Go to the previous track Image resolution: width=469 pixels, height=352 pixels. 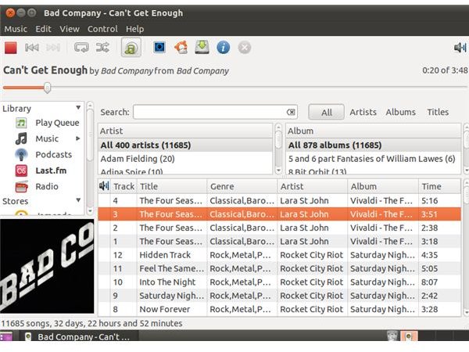point(32,48)
